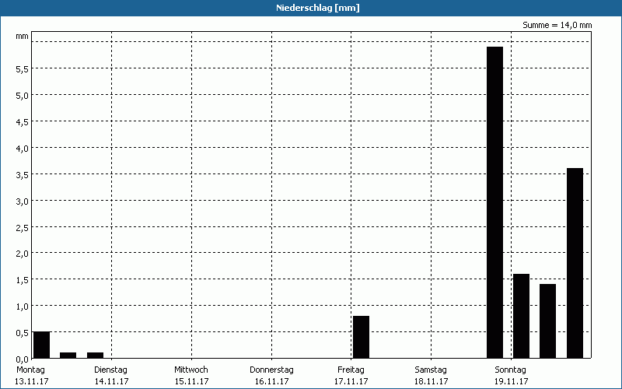Click the 'Niederschlag [mm]' chart title
This screenshot has height=389, width=622.
point(318,8)
